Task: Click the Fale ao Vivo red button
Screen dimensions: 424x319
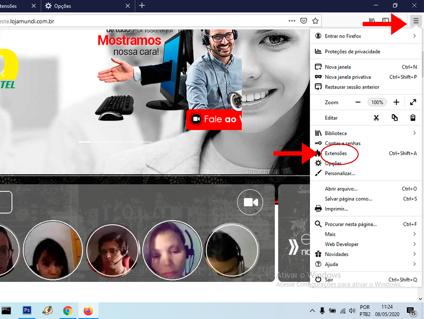Action: point(214,119)
